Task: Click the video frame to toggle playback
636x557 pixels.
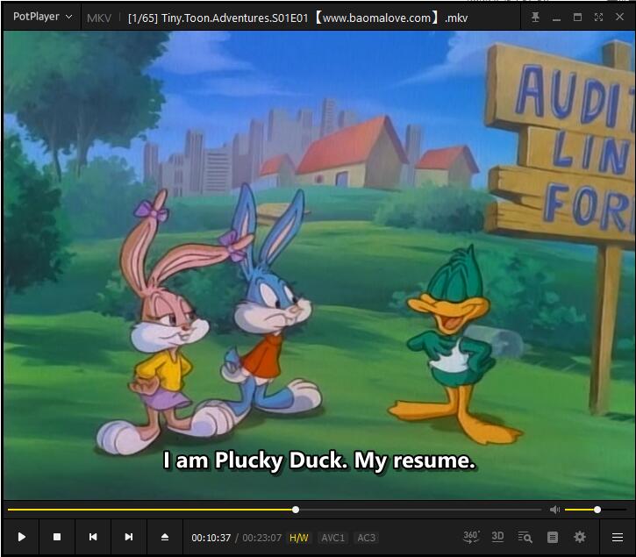Action: click(x=318, y=265)
